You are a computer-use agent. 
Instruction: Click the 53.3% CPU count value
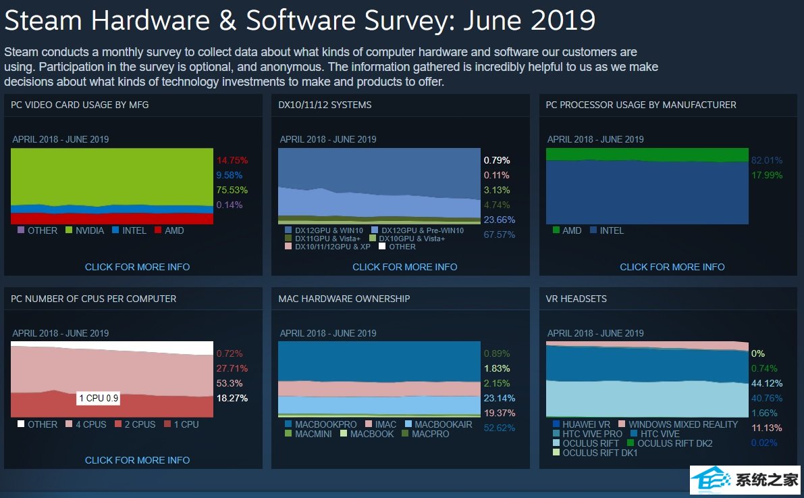pos(230,384)
